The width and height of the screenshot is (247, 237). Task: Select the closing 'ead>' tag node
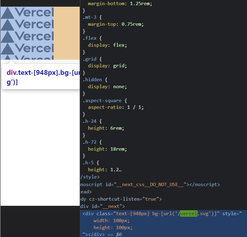[86, 192]
